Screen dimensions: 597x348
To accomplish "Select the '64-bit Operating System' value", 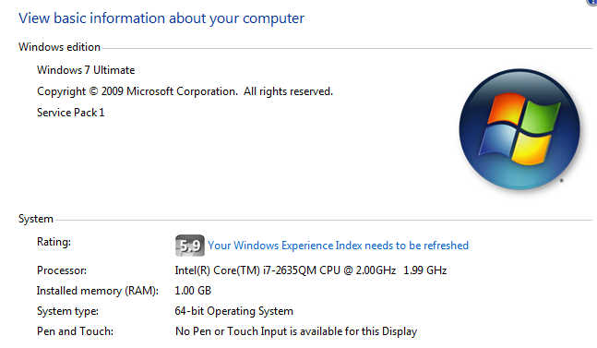I will coord(233,311).
